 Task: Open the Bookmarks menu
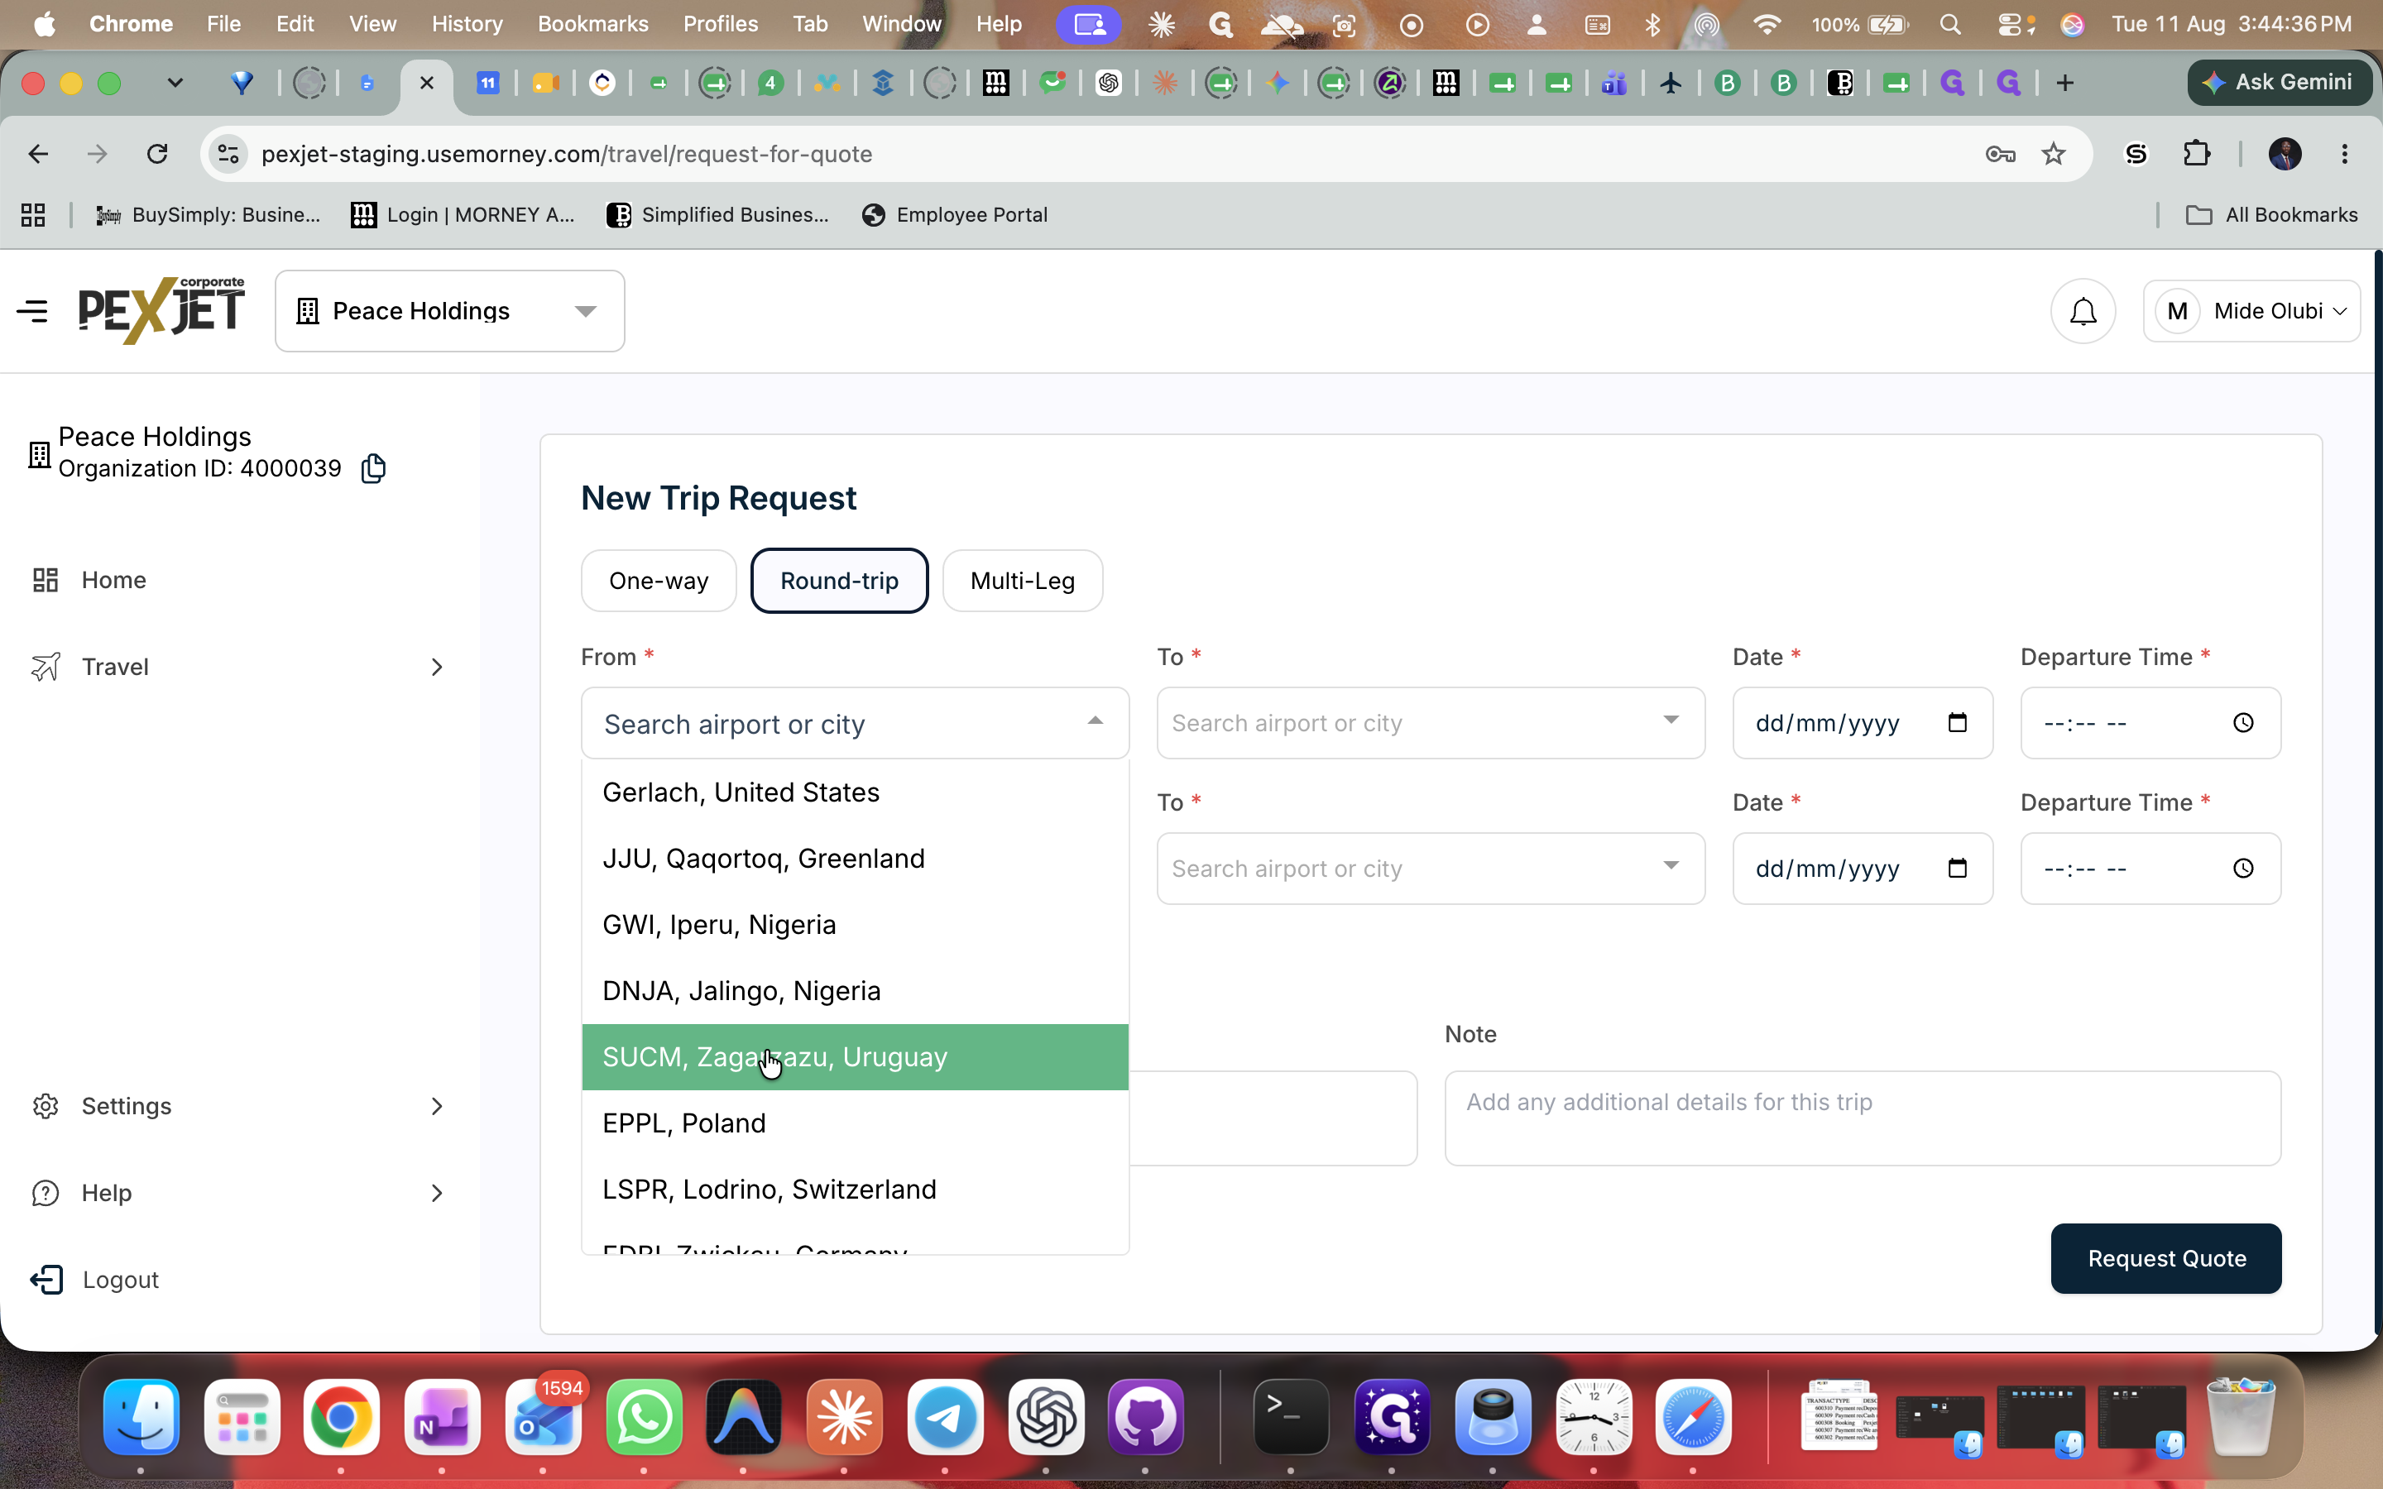(x=592, y=25)
